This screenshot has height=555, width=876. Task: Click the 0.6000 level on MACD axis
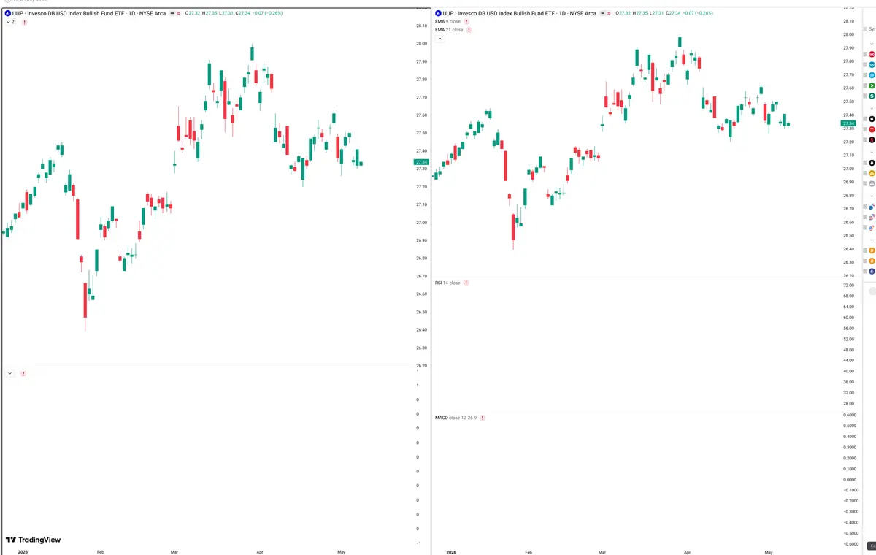tap(850, 415)
